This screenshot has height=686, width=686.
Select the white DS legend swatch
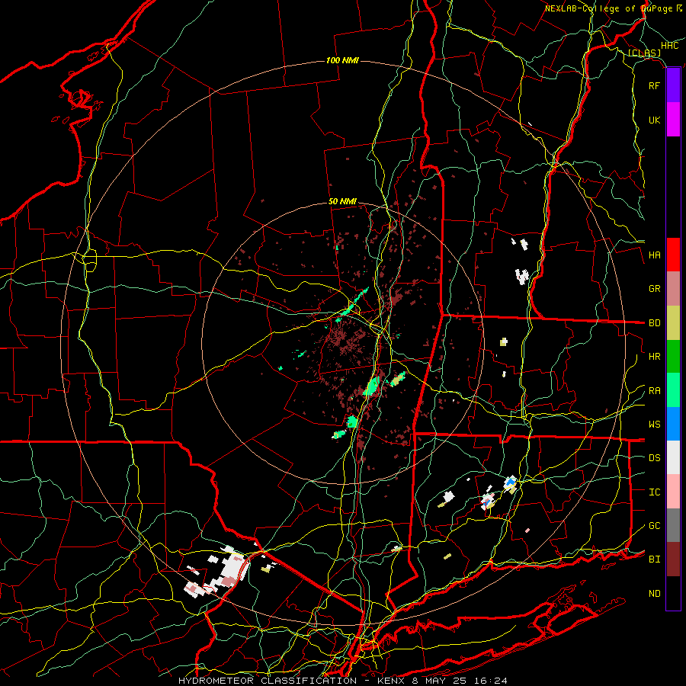click(673, 457)
